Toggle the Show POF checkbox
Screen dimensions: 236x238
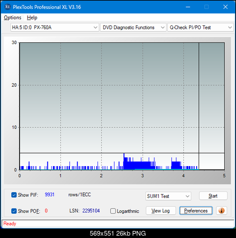[x=14, y=211]
